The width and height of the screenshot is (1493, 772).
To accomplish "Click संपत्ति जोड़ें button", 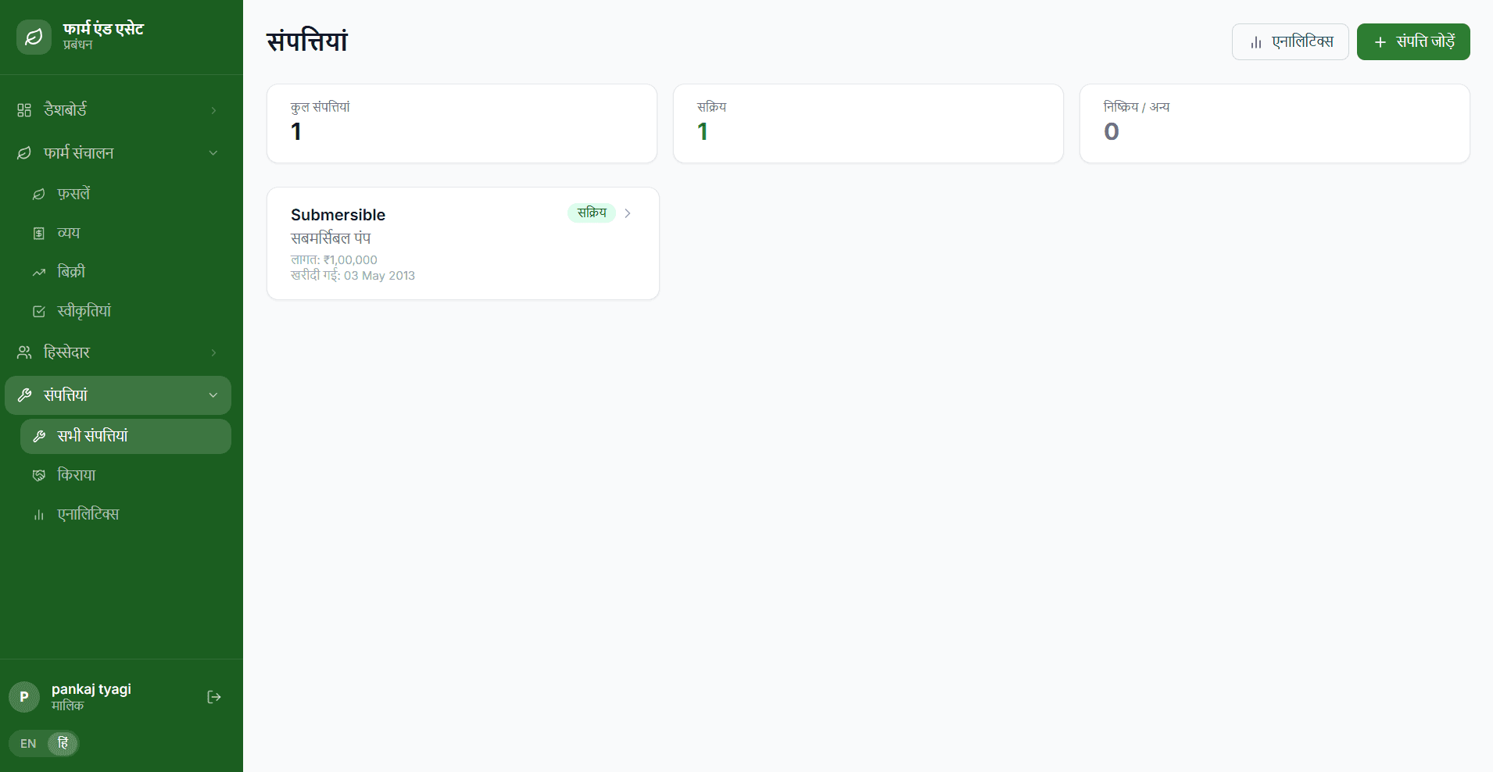I will point(1413,42).
